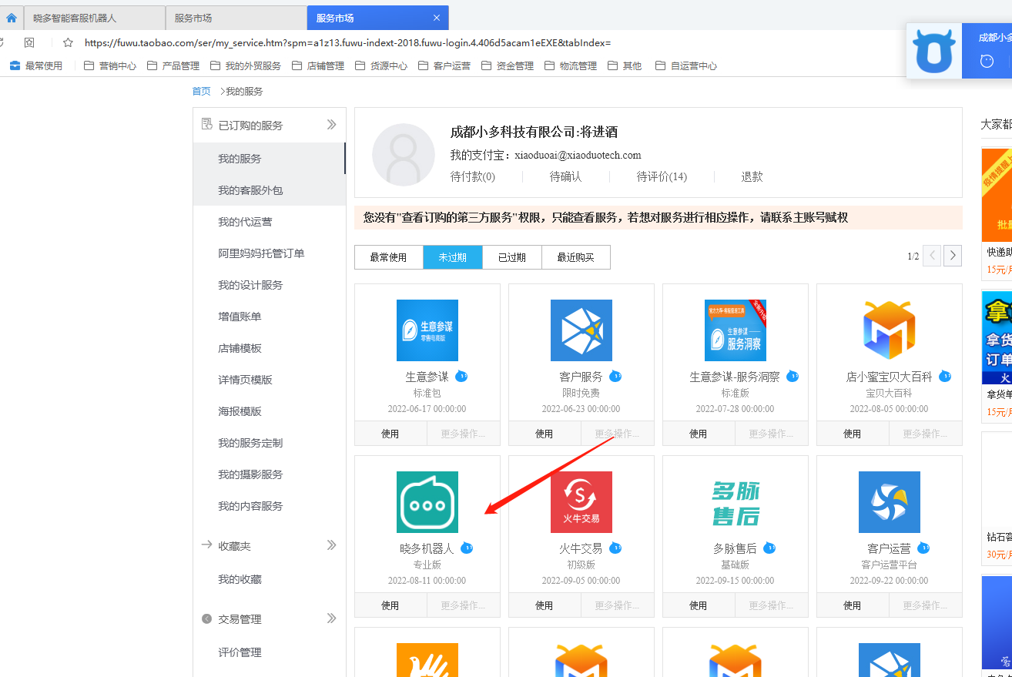Close the active 服务市场 browser tab
1012x677 pixels.
(x=437, y=18)
